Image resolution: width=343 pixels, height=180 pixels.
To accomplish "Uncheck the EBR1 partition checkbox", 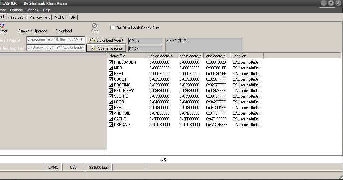I will (x=111, y=73).
